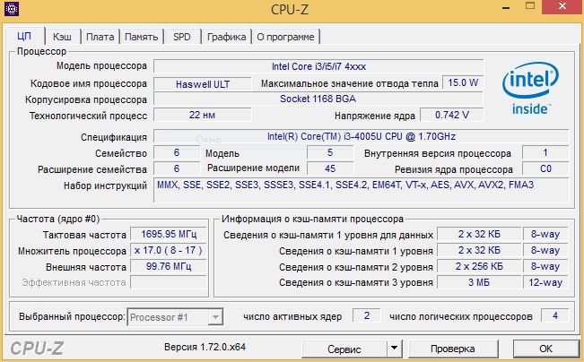This screenshot has height=362, width=584.
Task: Open the Кэш tab
Action: tap(62, 37)
